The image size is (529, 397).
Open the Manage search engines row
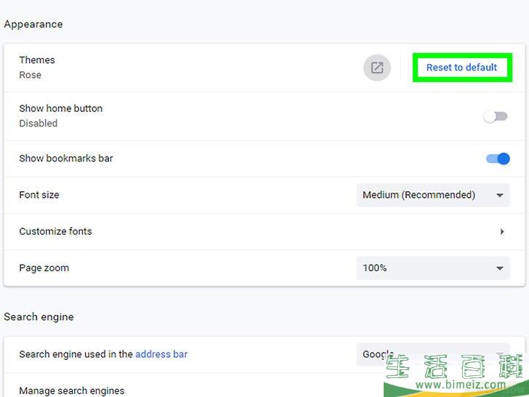click(72, 390)
